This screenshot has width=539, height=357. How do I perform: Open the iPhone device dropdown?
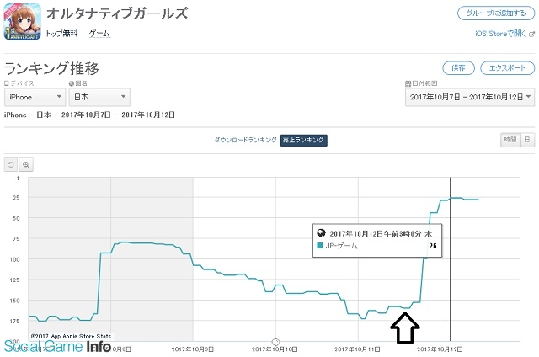35,97
